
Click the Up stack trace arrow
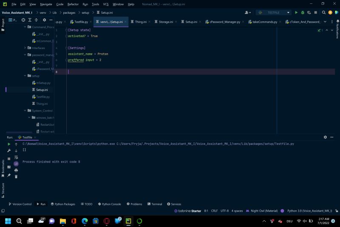[16, 144]
